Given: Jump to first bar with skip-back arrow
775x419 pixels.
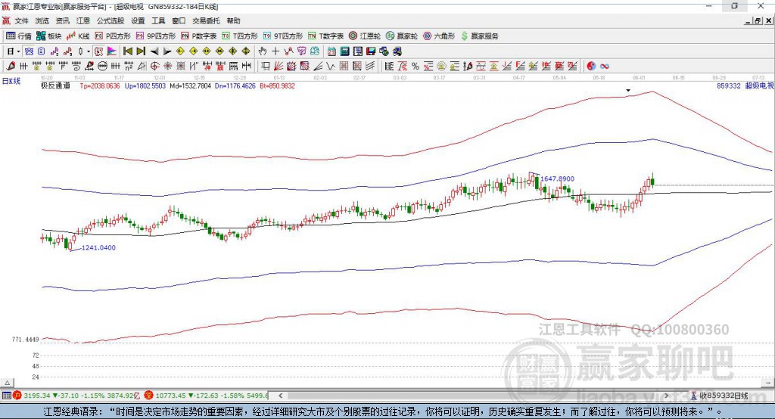Looking at the screenshot, I should click(127, 51).
